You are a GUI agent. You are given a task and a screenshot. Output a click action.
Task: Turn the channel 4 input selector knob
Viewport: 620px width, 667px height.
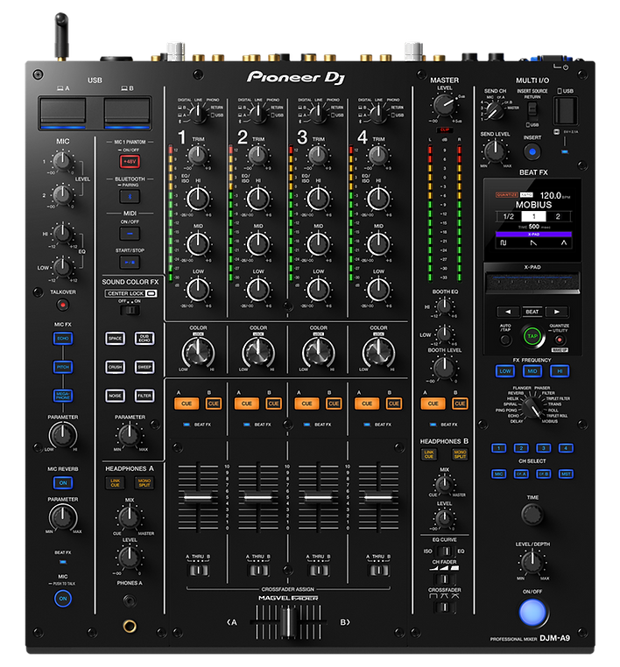378,114
